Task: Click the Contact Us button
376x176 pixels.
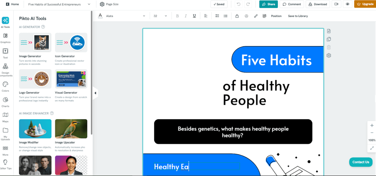Action: [361, 162]
